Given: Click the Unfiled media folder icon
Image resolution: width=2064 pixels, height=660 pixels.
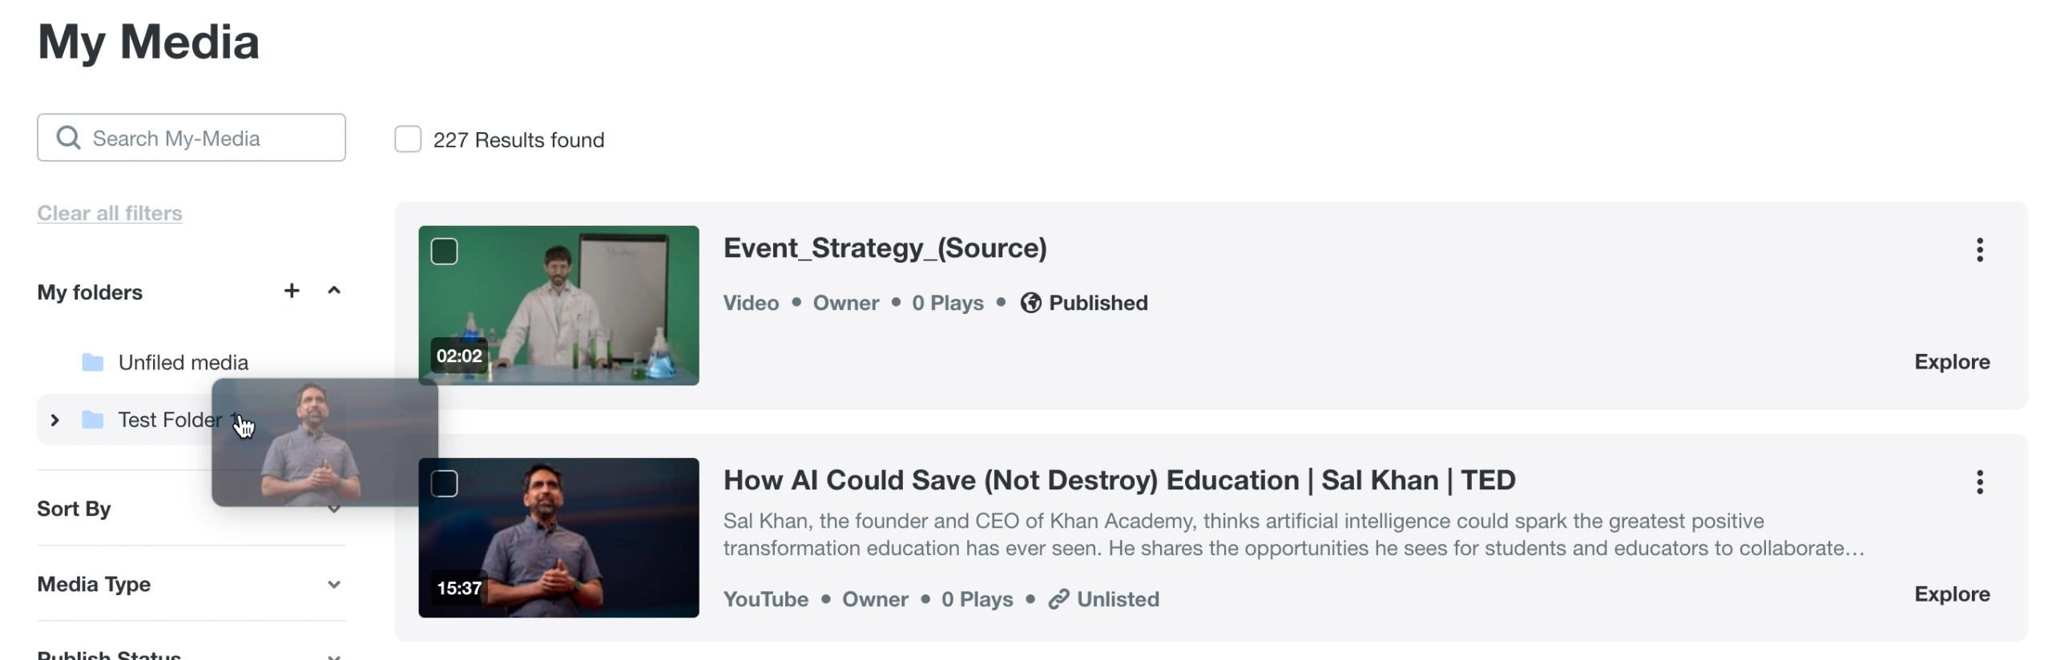Looking at the screenshot, I should pos(93,363).
